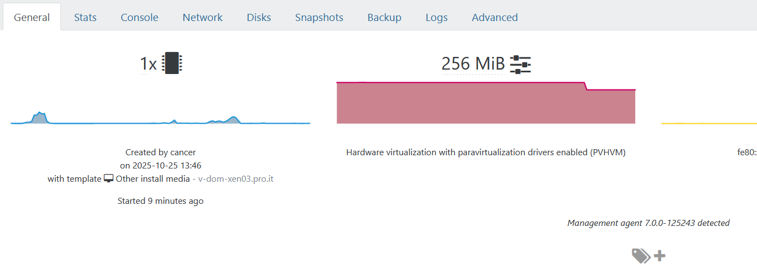Open the Console tab
This screenshot has width=757, height=274.
[x=140, y=18]
